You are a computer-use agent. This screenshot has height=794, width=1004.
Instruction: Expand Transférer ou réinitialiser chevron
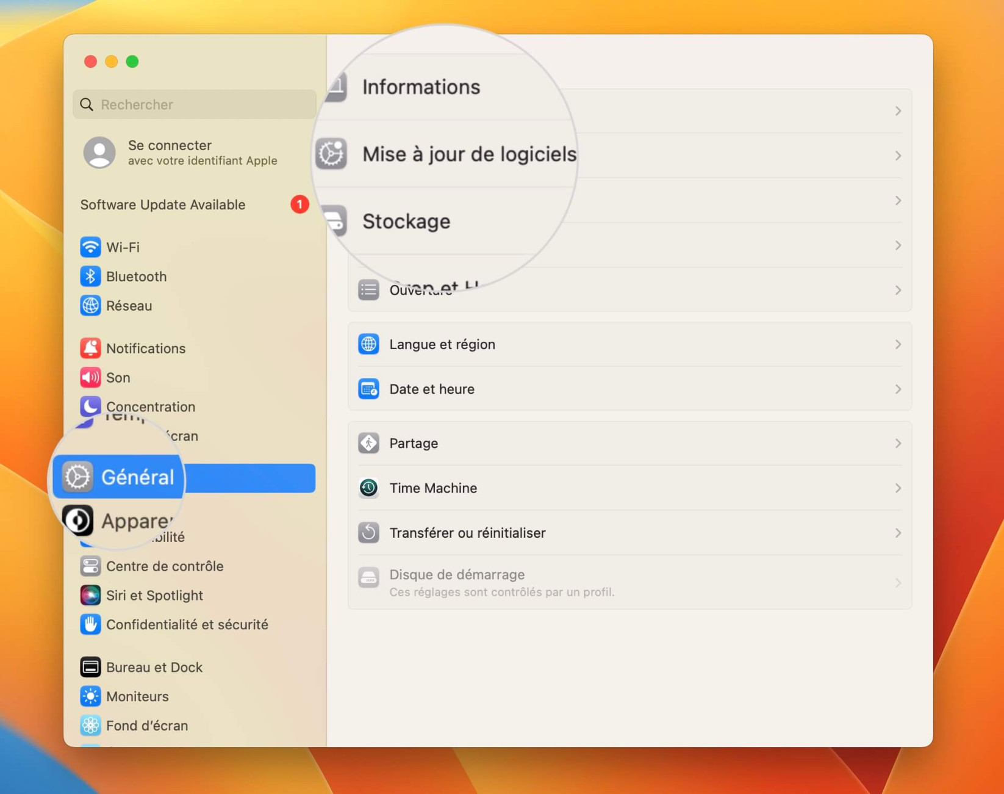[898, 533]
